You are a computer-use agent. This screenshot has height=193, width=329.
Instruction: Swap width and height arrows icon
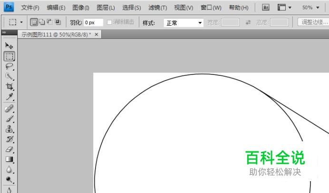[x=248, y=22]
